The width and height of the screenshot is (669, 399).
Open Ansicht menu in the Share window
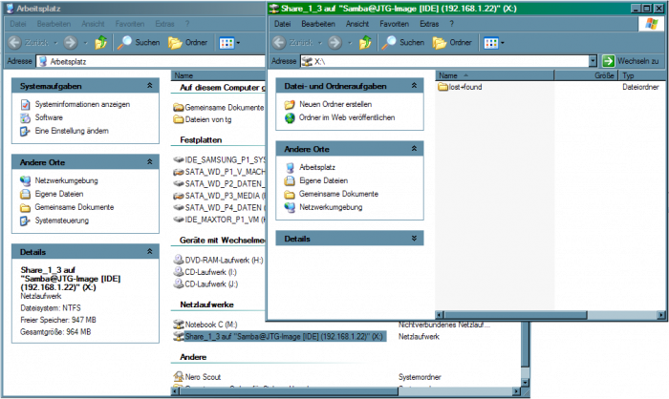(357, 22)
